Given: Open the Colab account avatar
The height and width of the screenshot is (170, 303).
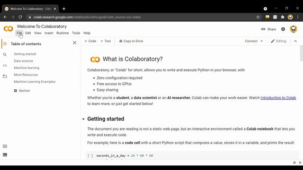Looking at the screenshot, I should (x=294, y=29).
